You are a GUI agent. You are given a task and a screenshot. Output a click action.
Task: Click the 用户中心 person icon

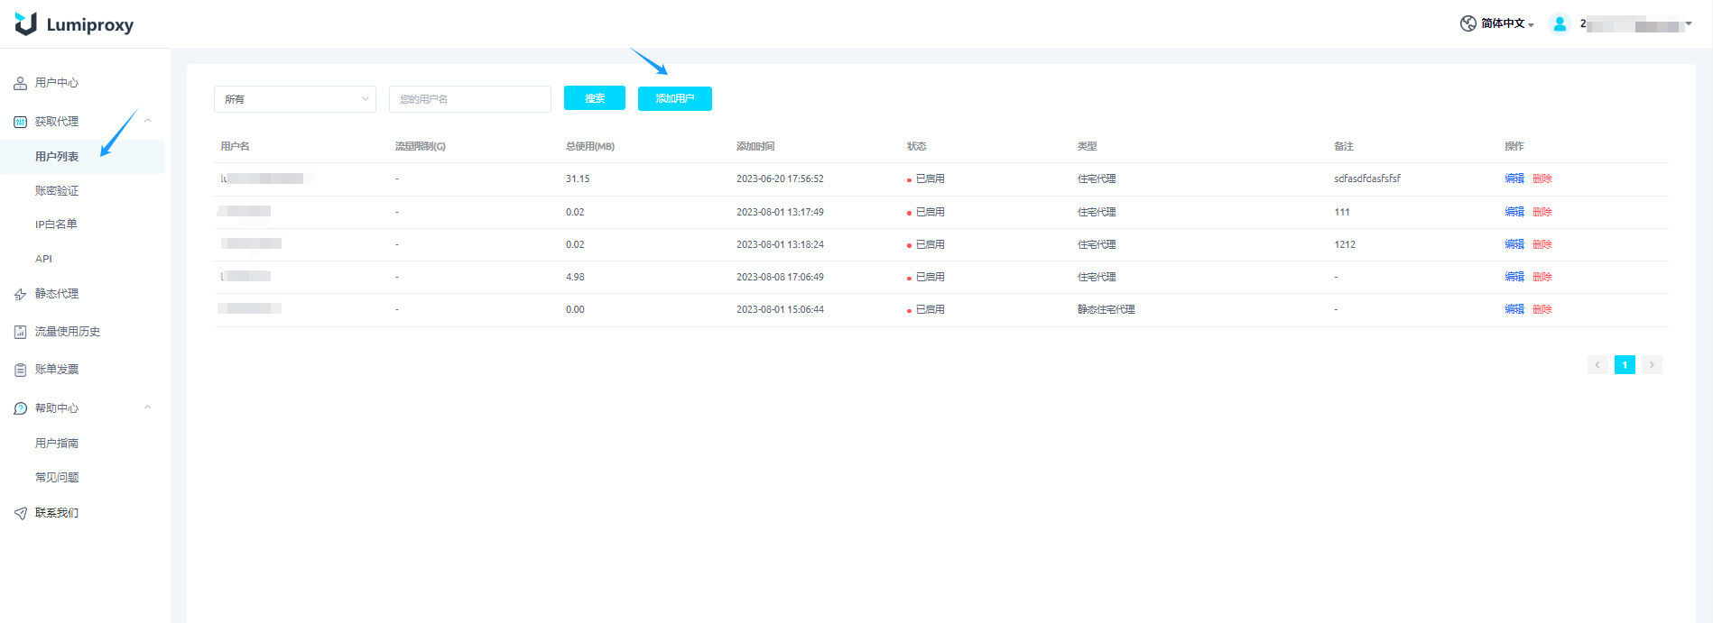pyautogui.click(x=20, y=83)
